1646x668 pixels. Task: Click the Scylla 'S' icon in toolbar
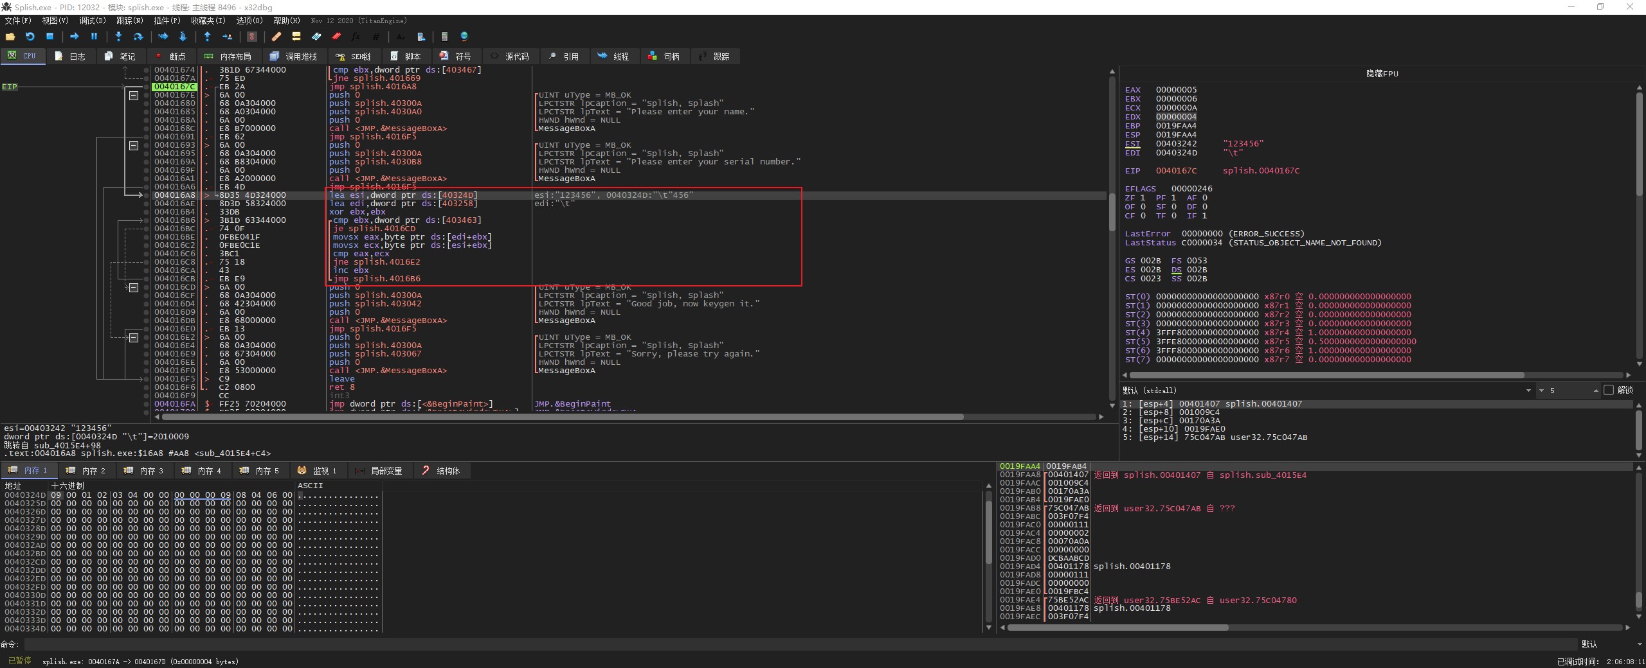(x=252, y=37)
